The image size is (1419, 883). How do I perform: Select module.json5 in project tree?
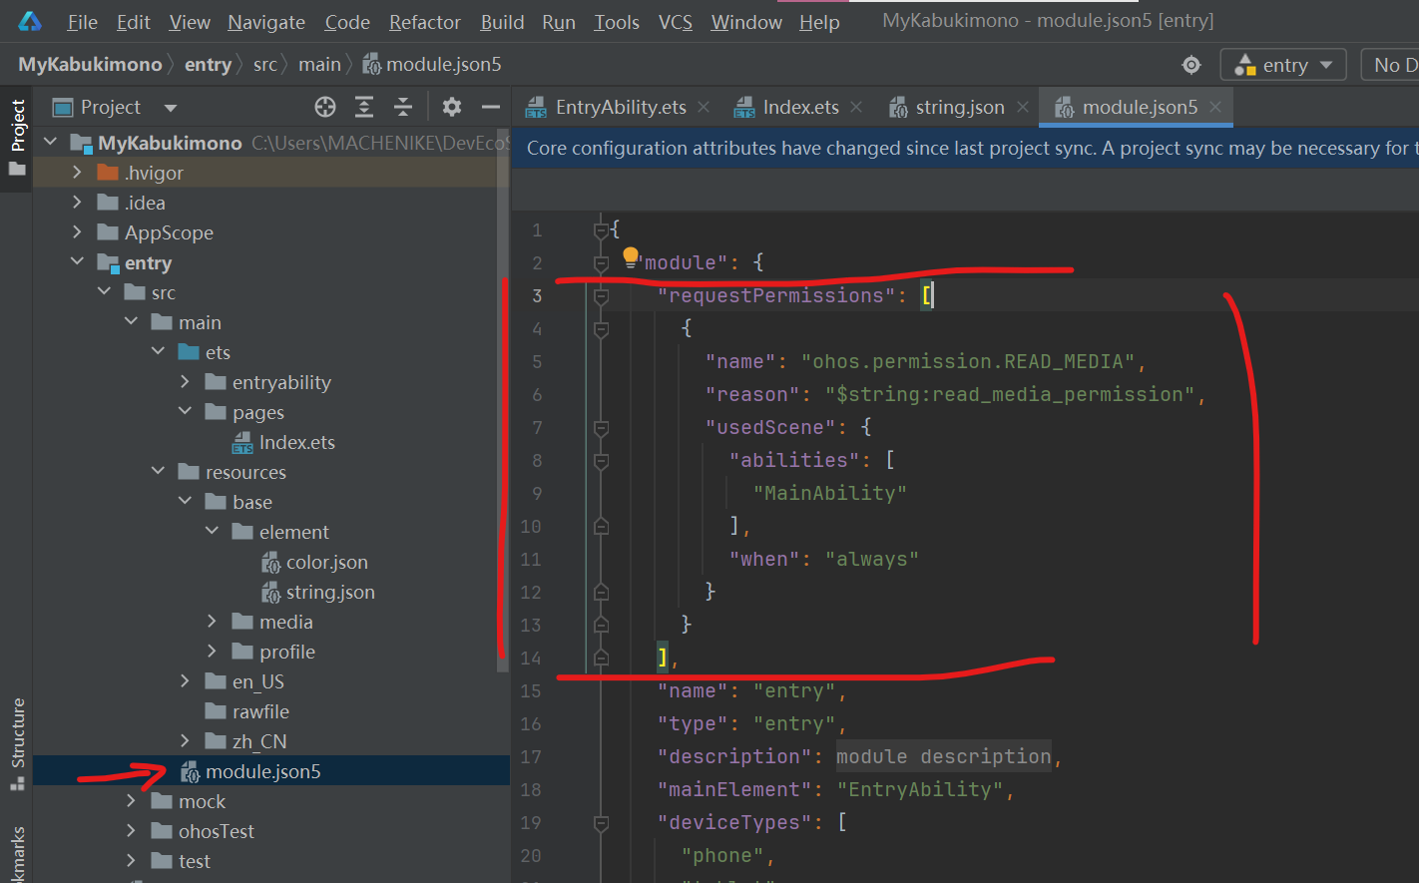(x=250, y=771)
